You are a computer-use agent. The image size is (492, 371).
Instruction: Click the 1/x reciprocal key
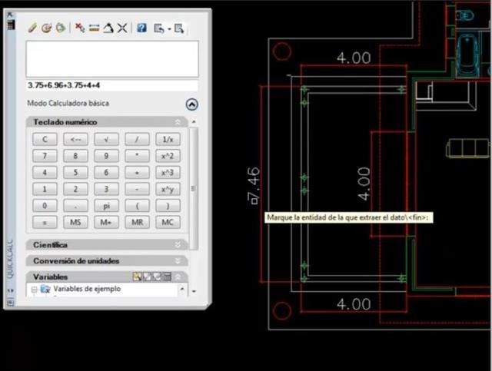coord(168,139)
